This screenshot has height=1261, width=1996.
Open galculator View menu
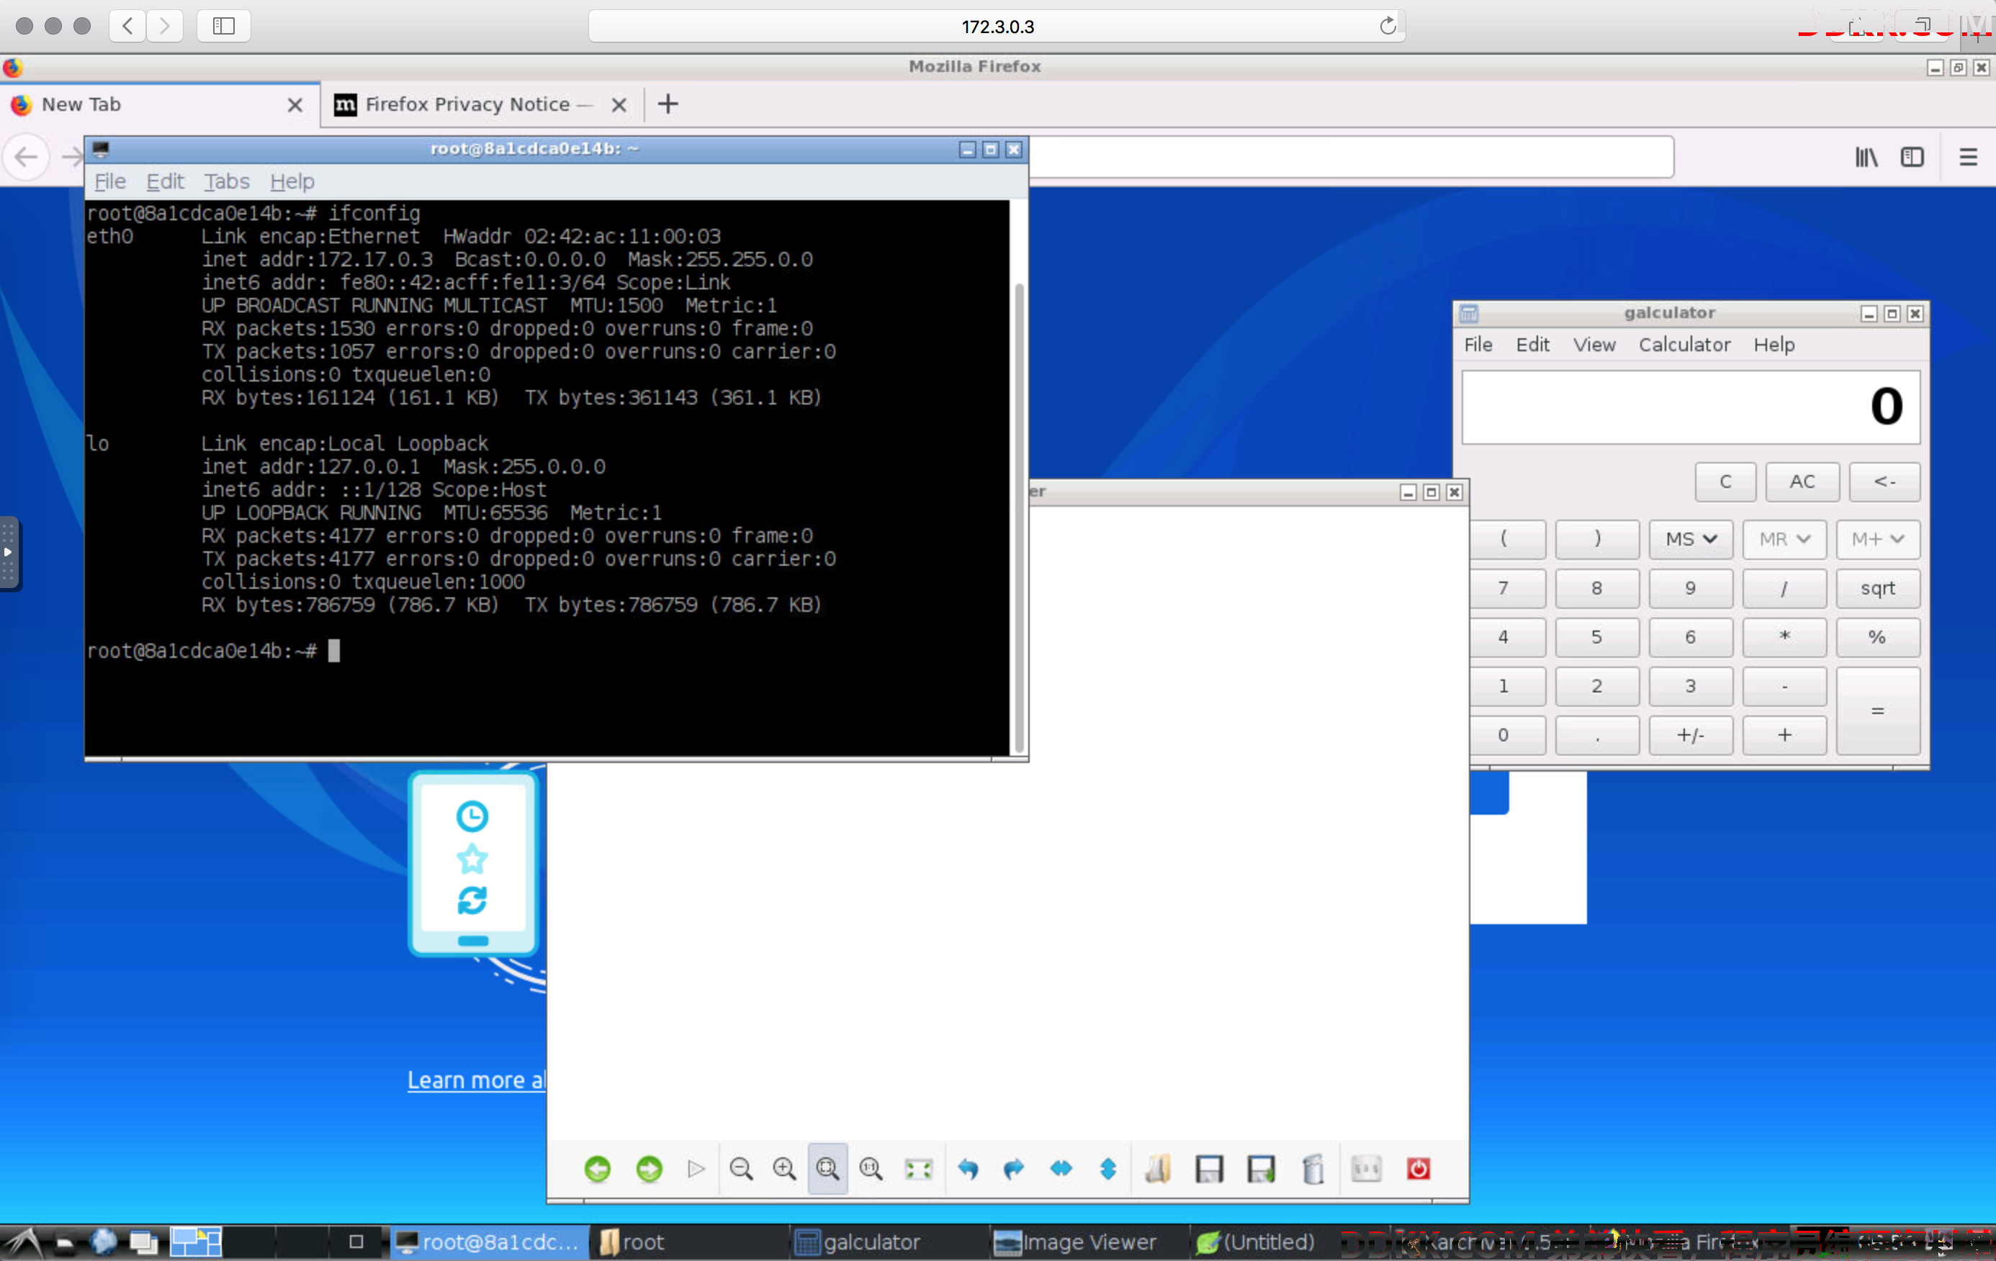point(1594,345)
